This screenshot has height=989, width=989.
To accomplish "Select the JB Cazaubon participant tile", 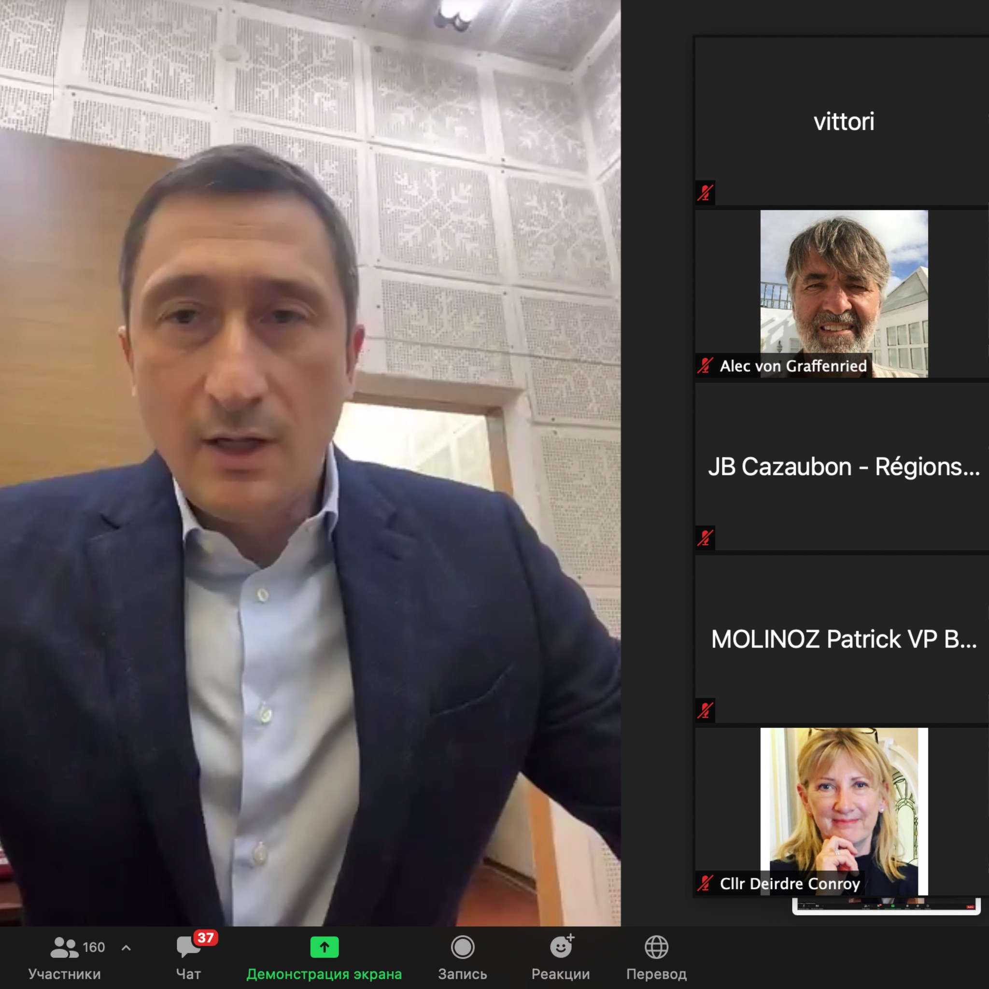I will (844, 467).
